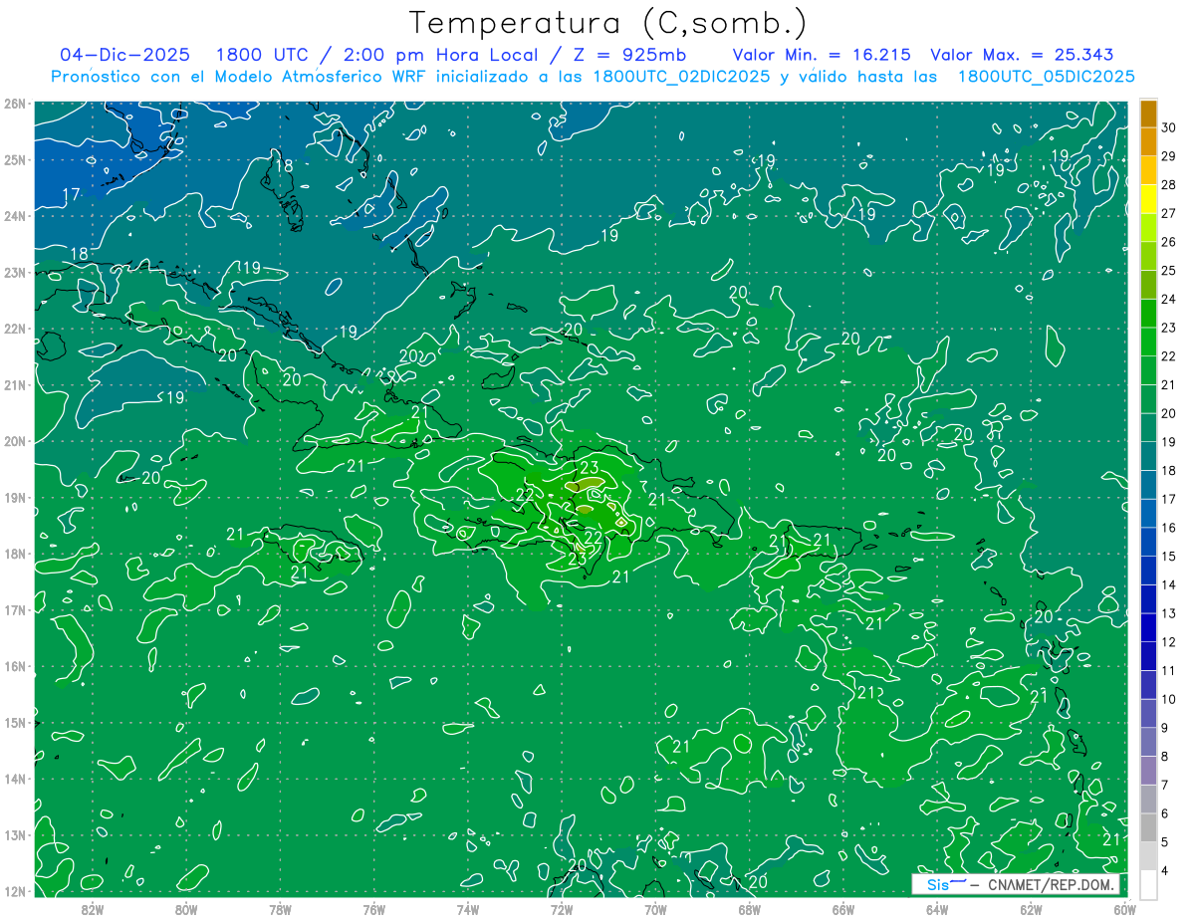
Task: Click the "1800UTC_05DIC2025" valid-until time text
Action: [1047, 77]
